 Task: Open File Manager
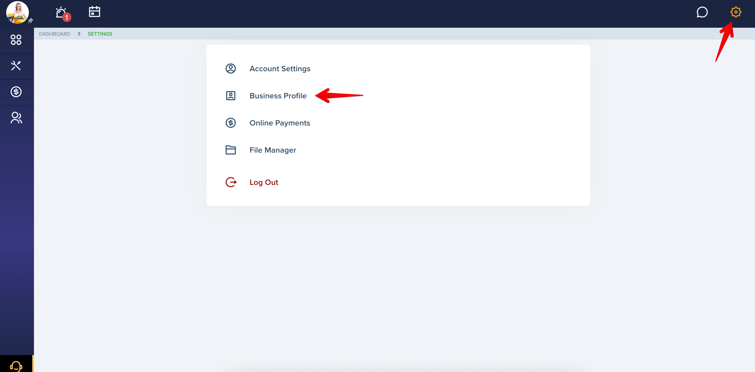[273, 150]
